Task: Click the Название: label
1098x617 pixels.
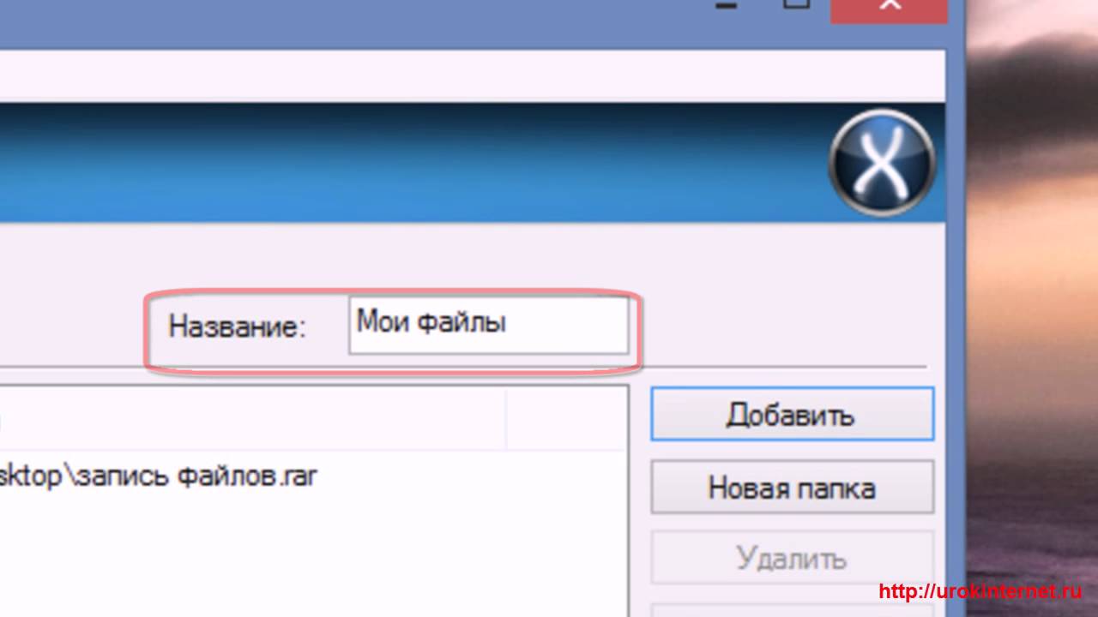Action: 238,326
